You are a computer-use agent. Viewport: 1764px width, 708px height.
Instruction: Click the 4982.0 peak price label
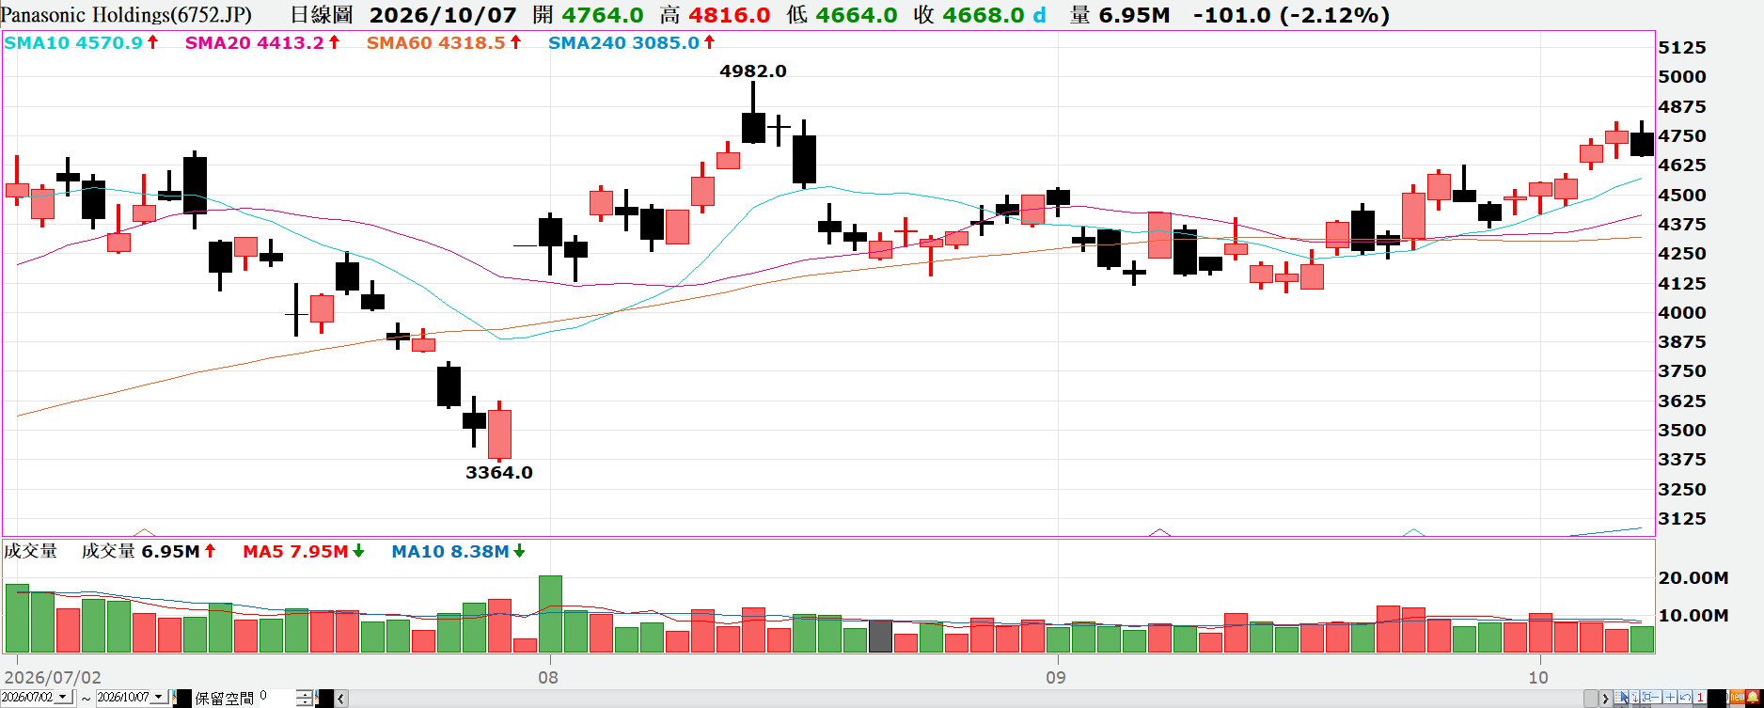753,71
